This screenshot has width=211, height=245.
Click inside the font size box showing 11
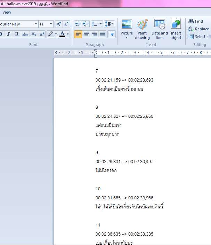tap(44, 24)
